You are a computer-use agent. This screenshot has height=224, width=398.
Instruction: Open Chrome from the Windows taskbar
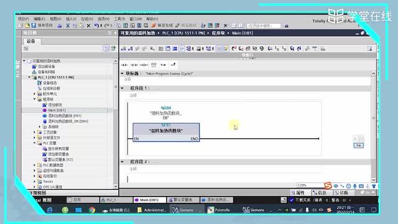click(92, 210)
